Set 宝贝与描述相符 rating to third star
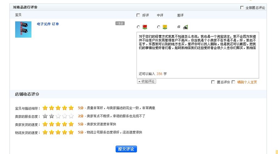 click(x=58, y=108)
